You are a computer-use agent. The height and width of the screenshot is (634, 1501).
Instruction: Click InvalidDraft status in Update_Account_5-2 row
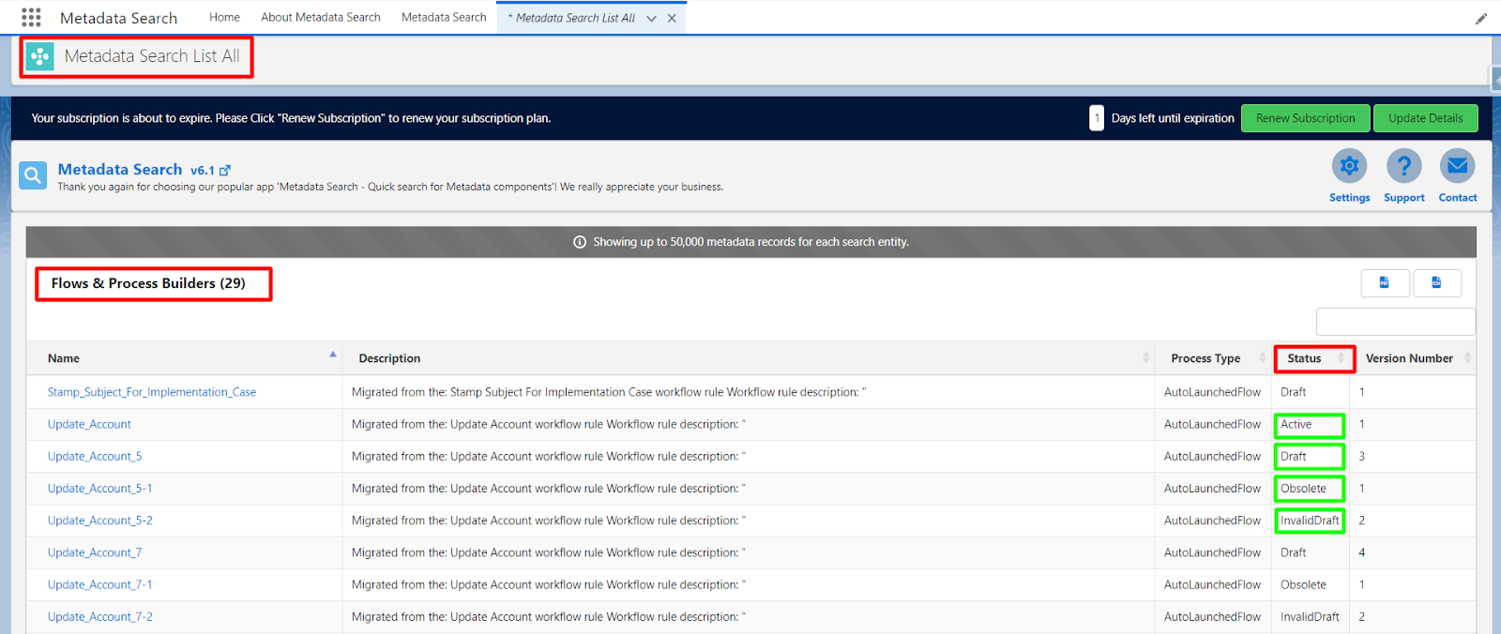tap(1310, 521)
